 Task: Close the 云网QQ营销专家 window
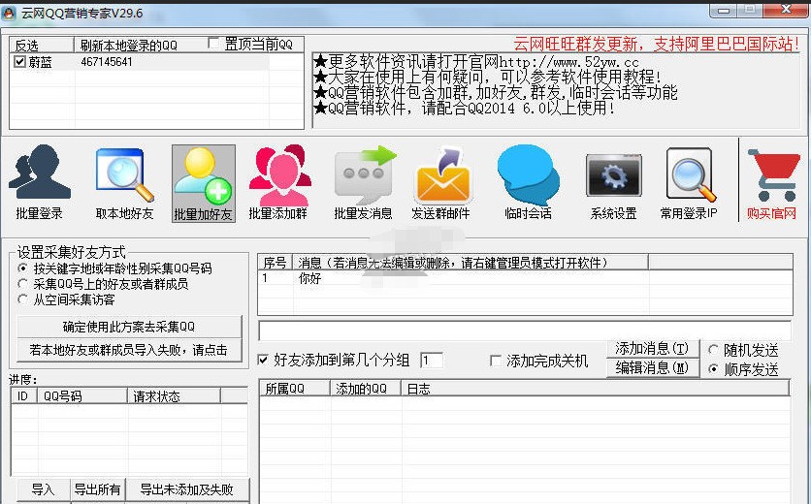click(x=786, y=11)
